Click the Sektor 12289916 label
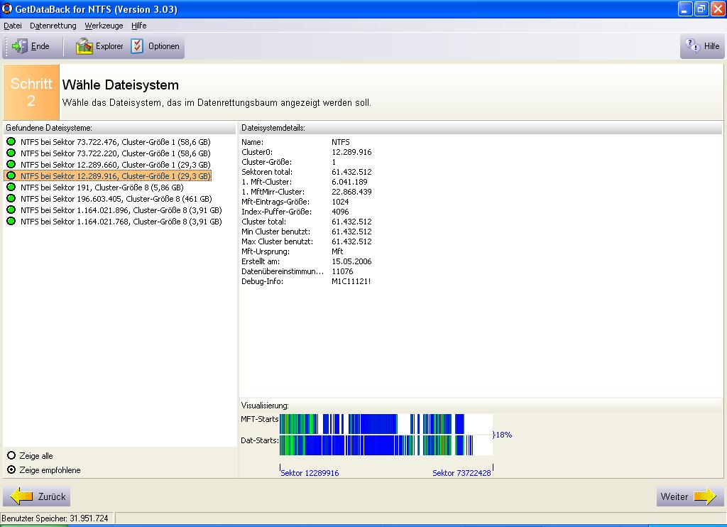 [x=310, y=473]
